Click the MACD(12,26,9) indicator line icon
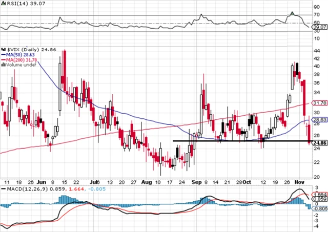 [x=3, y=191]
